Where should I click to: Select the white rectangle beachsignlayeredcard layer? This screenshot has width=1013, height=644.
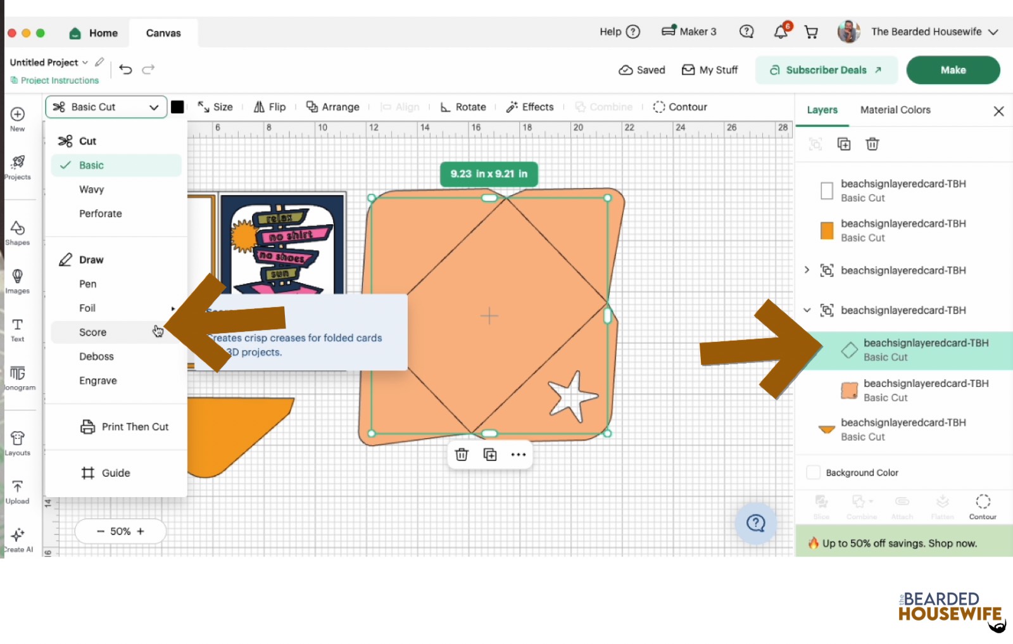pyautogui.click(x=904, y=191)
